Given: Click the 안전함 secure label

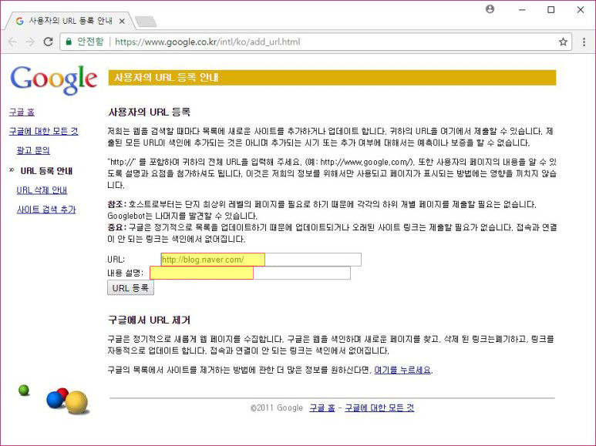Looking at the screenshot, I should coord(90,42).
